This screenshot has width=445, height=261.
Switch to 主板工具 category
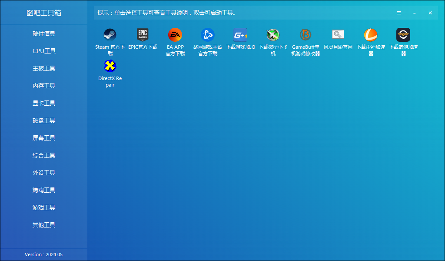coord(44,68)
